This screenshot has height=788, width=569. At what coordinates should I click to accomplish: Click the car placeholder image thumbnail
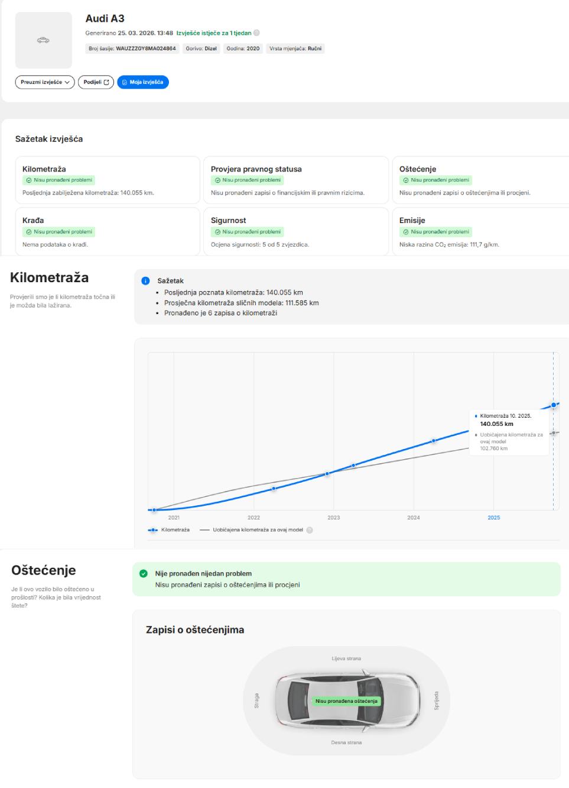point(43,40)
